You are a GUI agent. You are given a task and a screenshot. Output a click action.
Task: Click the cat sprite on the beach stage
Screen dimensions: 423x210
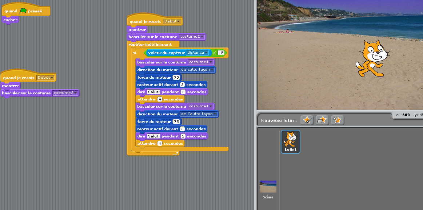click(372, 59)
